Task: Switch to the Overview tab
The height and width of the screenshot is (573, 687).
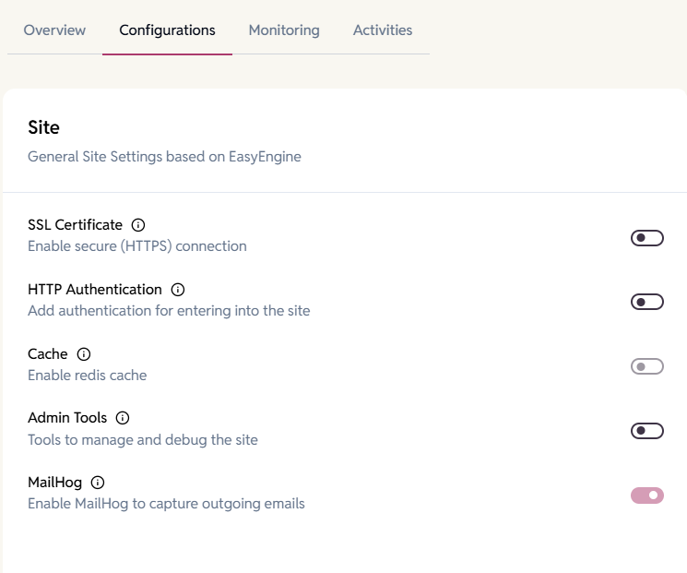Action: pos(54,30)
